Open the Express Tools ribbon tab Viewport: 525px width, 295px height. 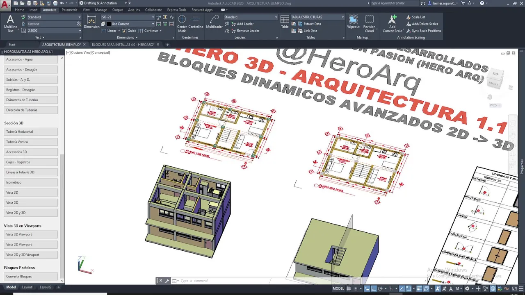176,10
